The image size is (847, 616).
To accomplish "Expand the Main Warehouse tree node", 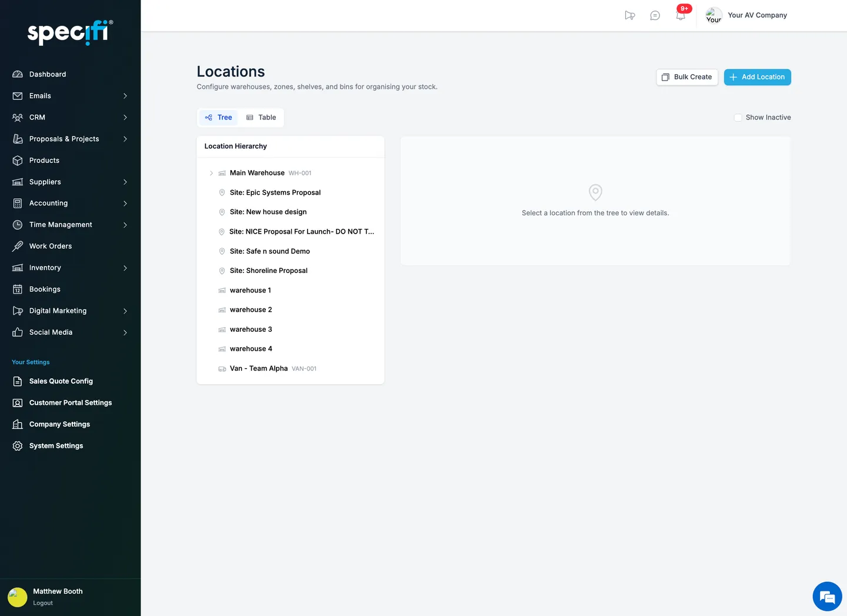I will coord(211,173).
